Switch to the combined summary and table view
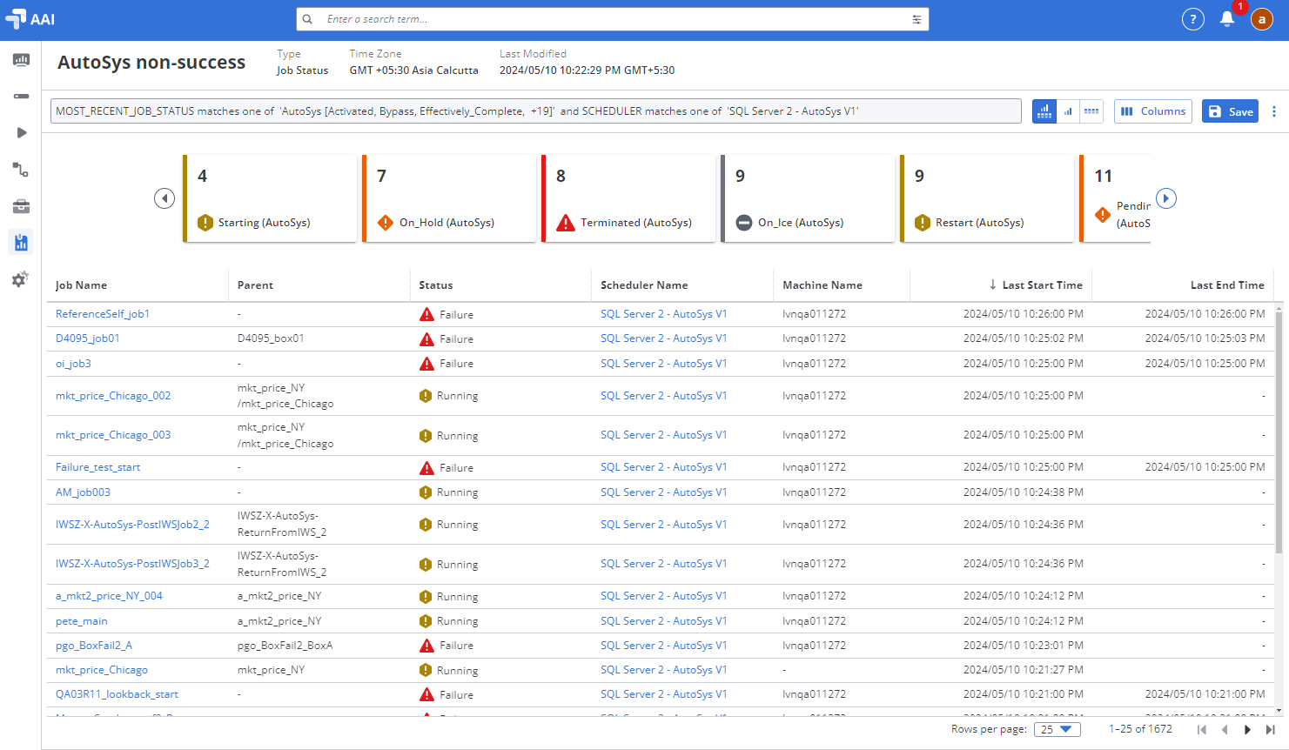The width and height of the screenshot is (1289, 750). pos(1044,111)
